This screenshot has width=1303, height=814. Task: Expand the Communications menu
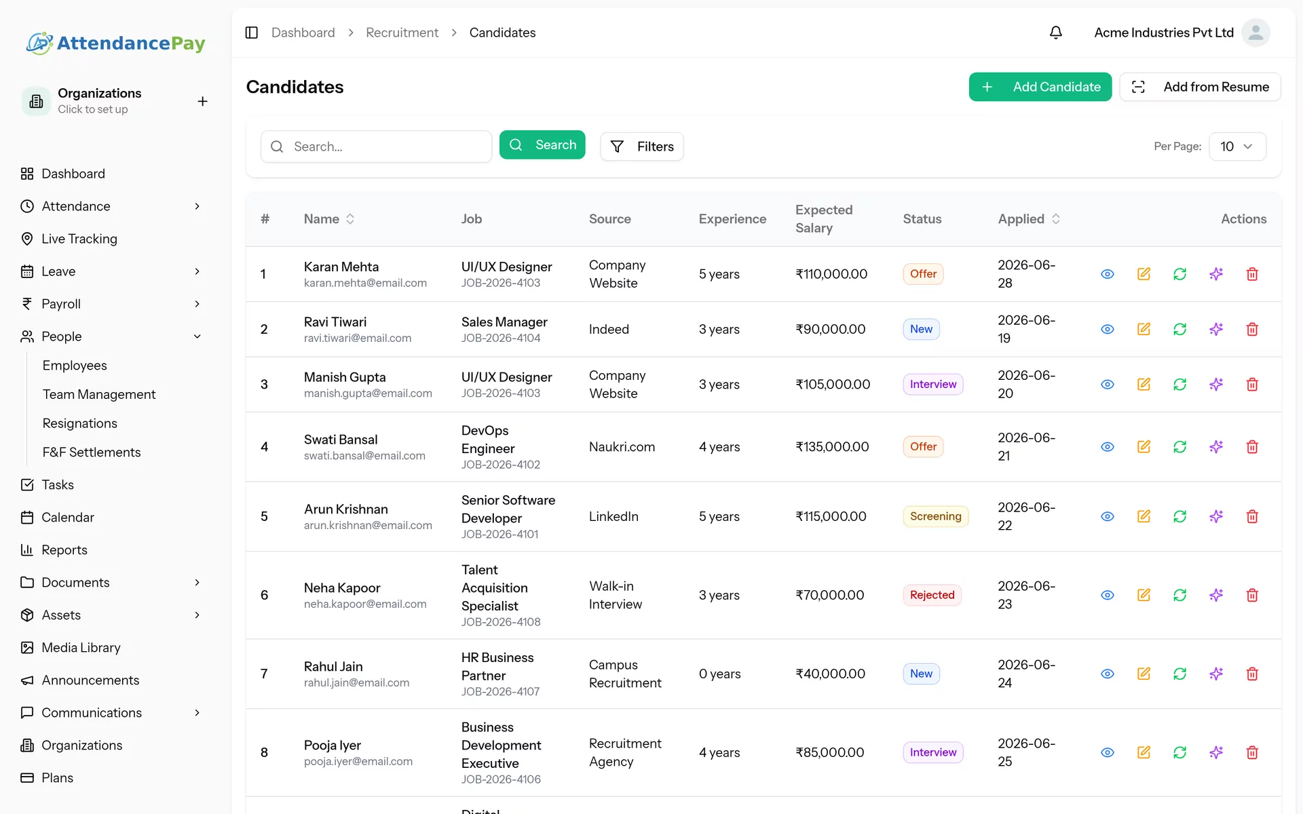[x=112, y=713]
